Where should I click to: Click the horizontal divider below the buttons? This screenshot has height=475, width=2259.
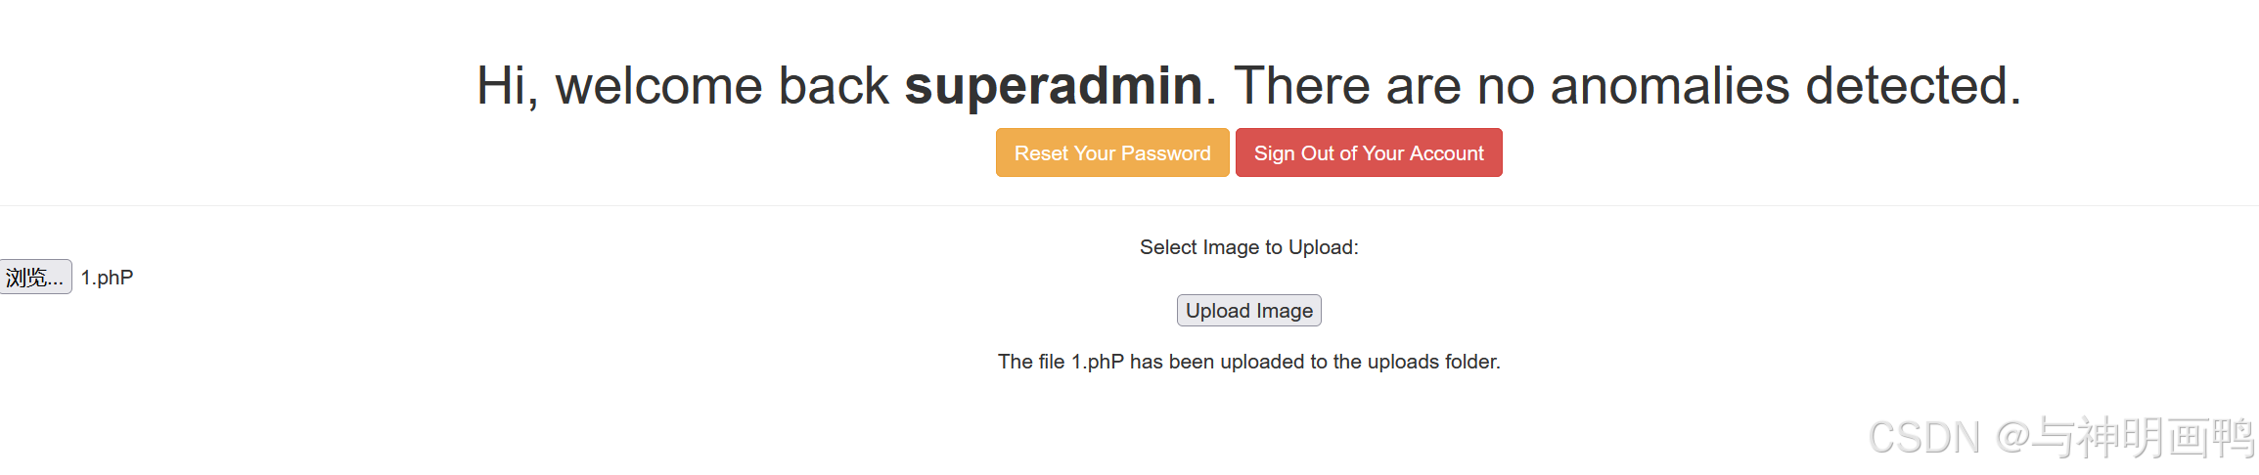(x=1129, y=205)
